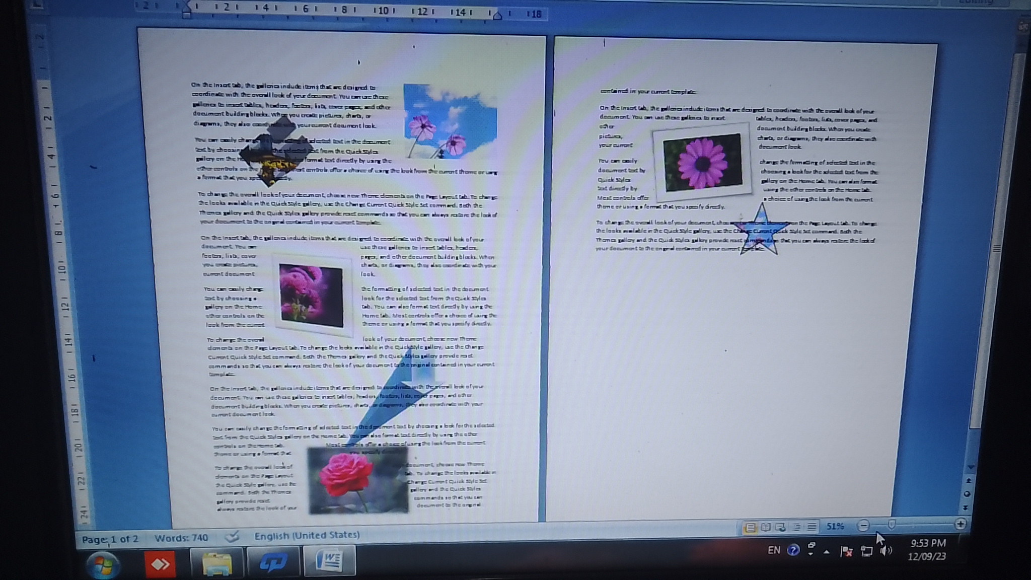The height and width of the screenshot is (580, 1031).
Task: Click the zoom out minus button
Action: [x=863, y=526]
